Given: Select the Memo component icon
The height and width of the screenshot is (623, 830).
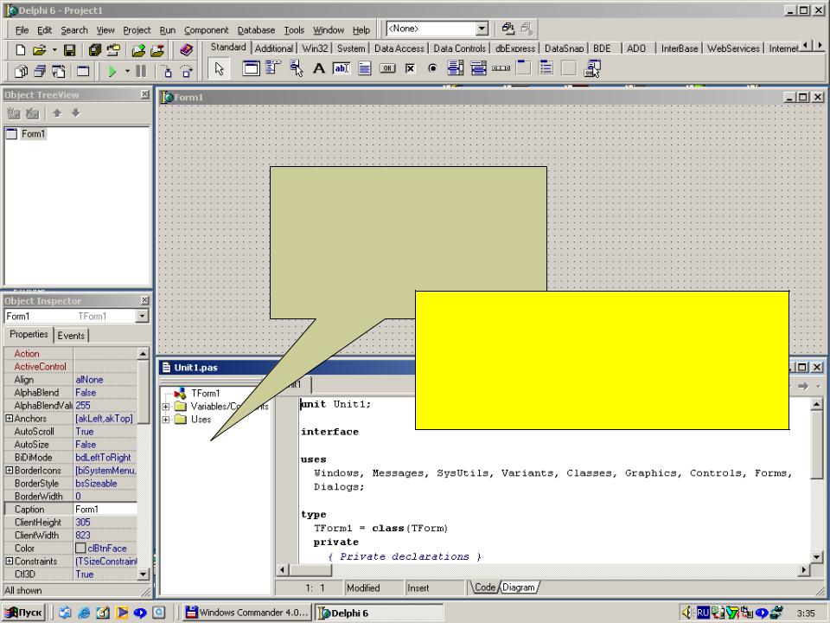Looking at the screenshot, I should click(364, 67).
